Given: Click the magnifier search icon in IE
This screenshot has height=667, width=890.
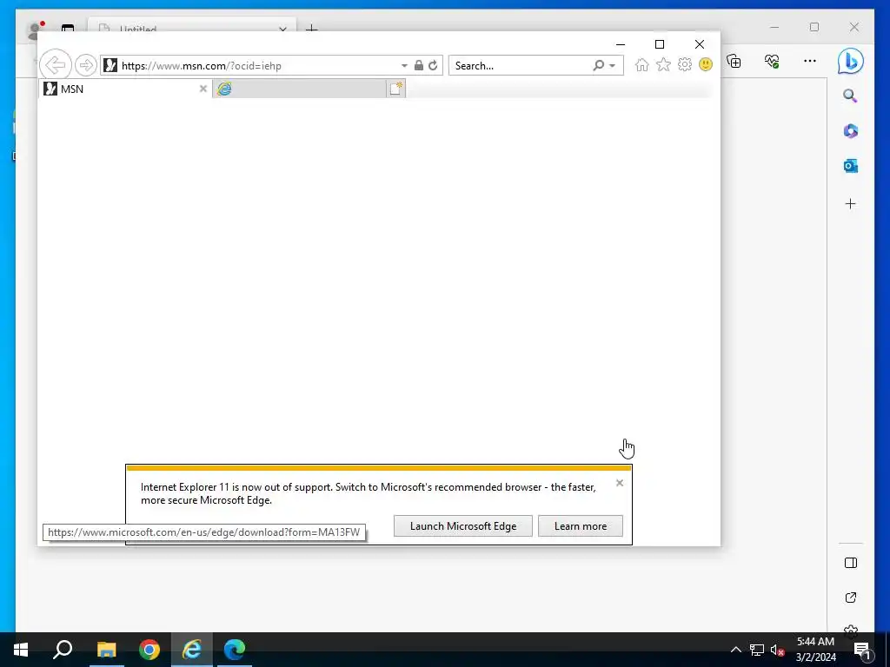Looking at the screenshot, I should pyautogui.click(x=598, y=65).
